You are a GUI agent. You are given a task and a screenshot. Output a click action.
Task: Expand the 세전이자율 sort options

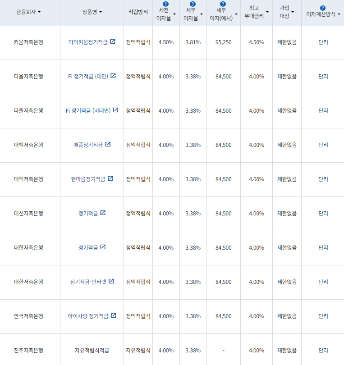[x=175, y=14]
